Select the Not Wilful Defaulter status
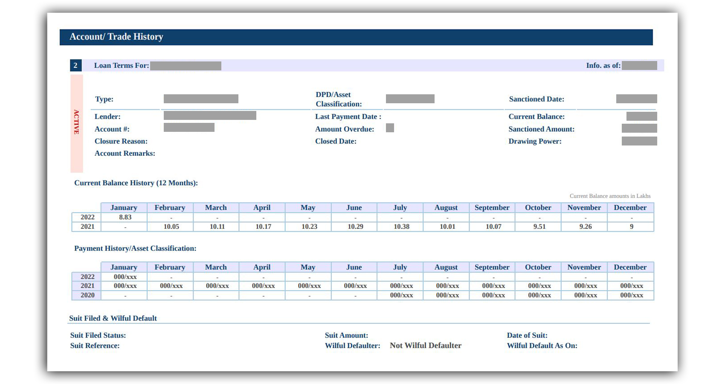This screenshot has height=384, width=725. pos(425,346)
